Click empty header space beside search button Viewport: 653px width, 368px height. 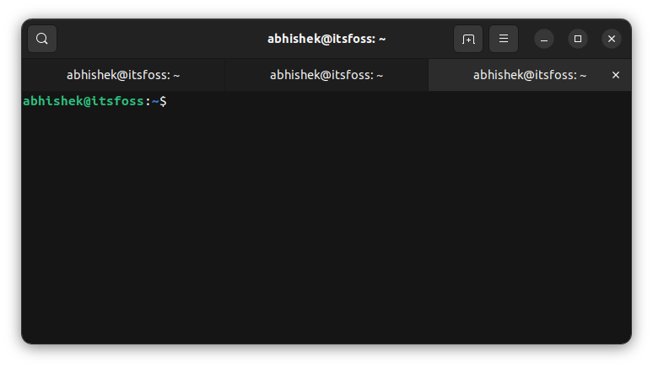tap(127, 39)
